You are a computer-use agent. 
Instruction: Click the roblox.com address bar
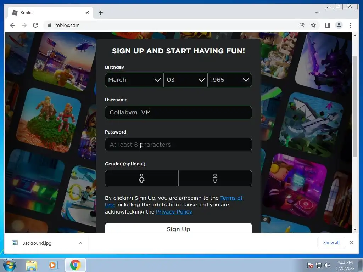click(x=171, y=25)
